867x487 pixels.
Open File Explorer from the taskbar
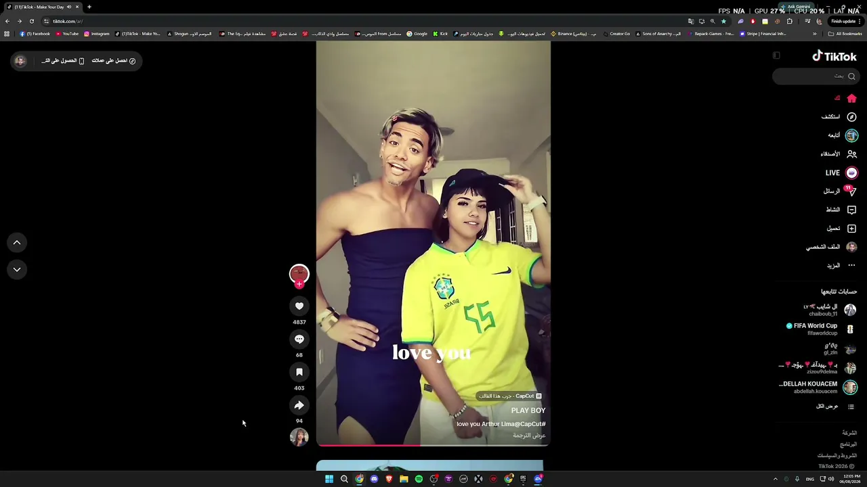click(404, 479)
